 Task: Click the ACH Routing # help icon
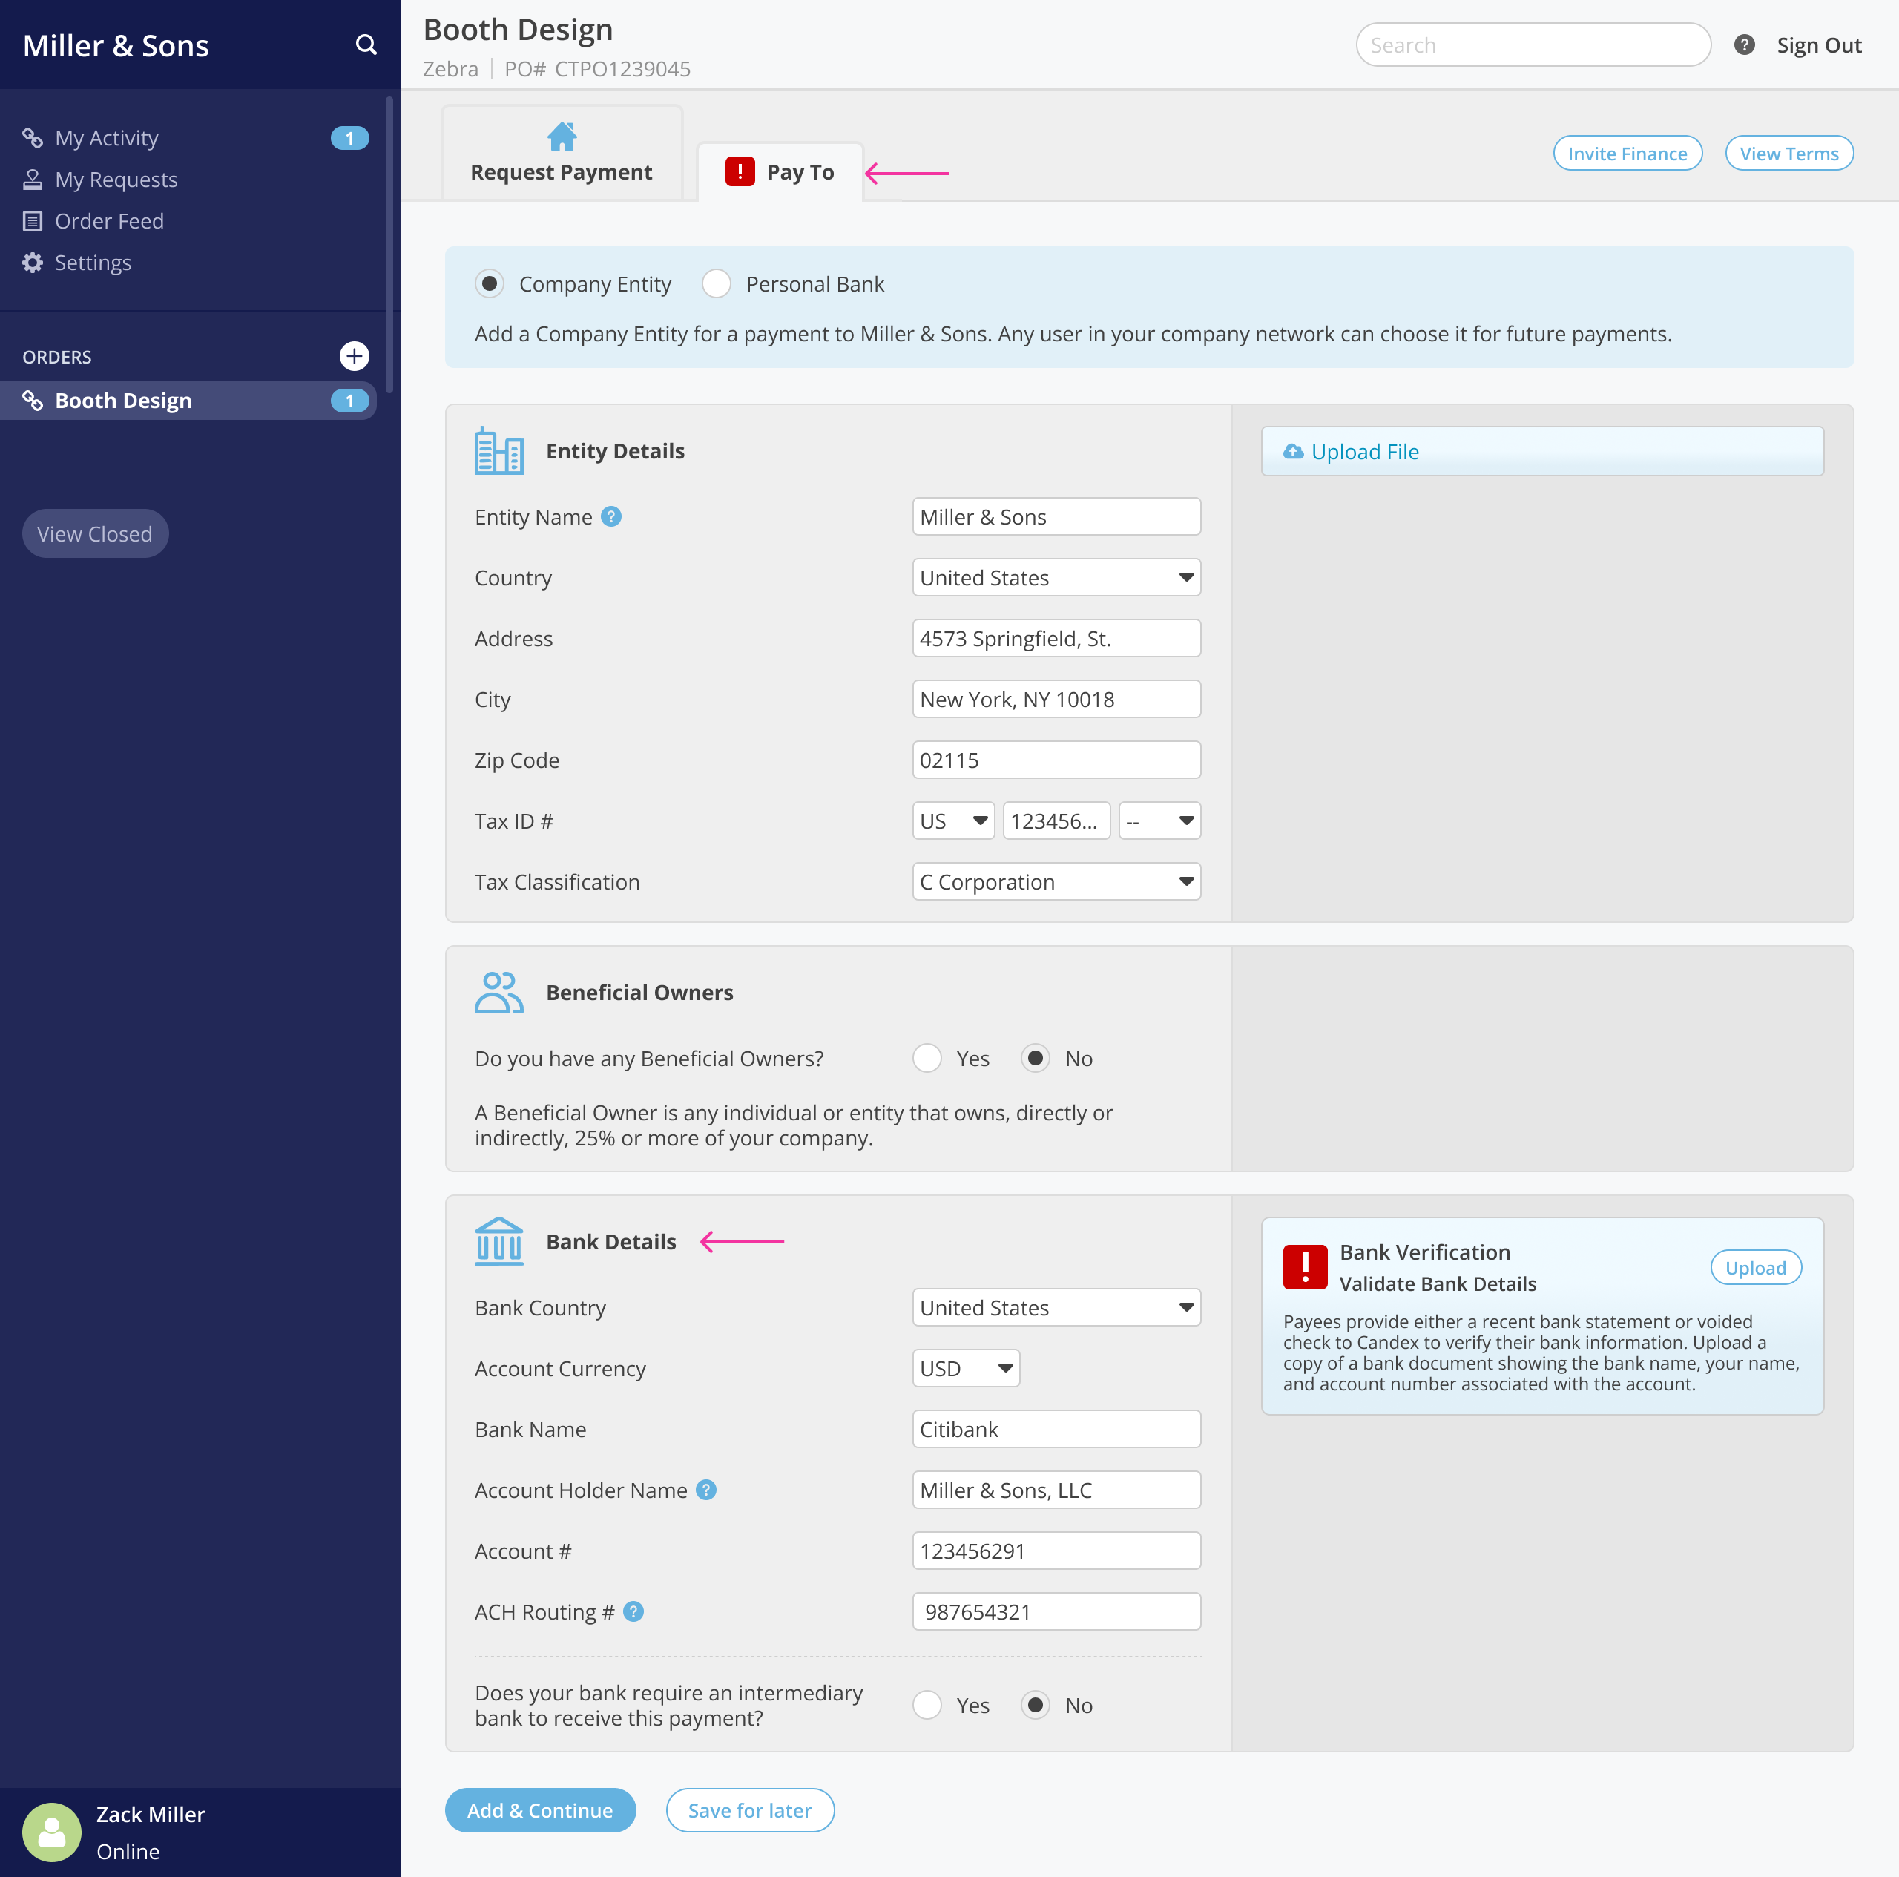click(x=634, y=1611)
